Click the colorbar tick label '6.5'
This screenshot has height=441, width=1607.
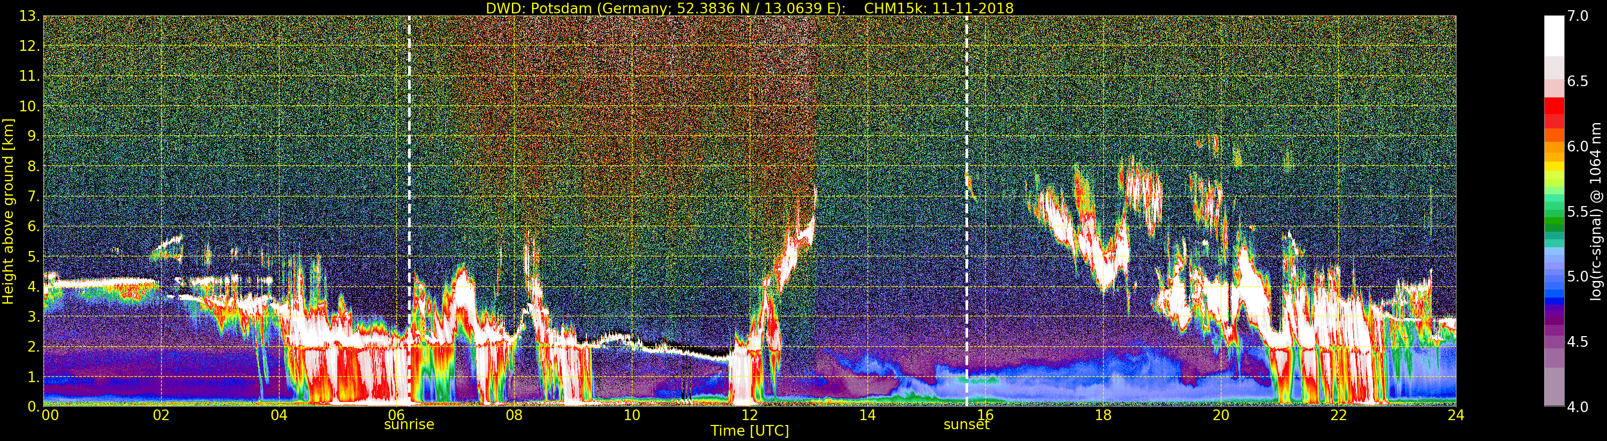tap(1578, 82)
